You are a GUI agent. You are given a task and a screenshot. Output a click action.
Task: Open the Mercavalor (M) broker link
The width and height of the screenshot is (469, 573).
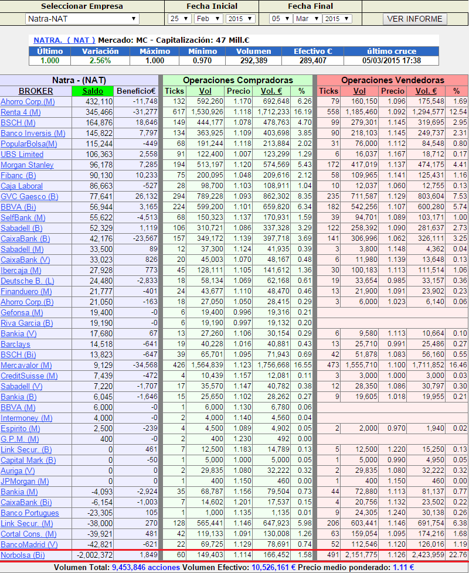coord(26,366)
